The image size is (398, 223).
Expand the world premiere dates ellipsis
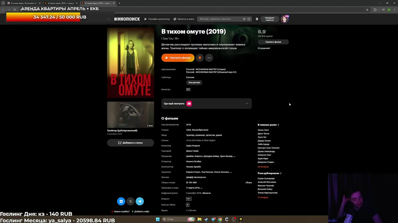(201, 188)
